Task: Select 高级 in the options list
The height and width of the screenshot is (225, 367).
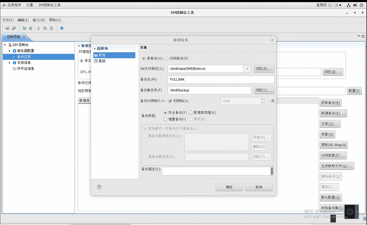Action: (102, 61)
